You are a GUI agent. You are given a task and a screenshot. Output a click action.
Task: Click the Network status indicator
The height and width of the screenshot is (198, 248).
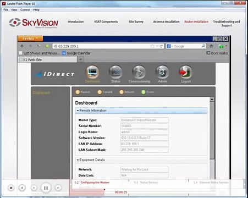[126, 92]
